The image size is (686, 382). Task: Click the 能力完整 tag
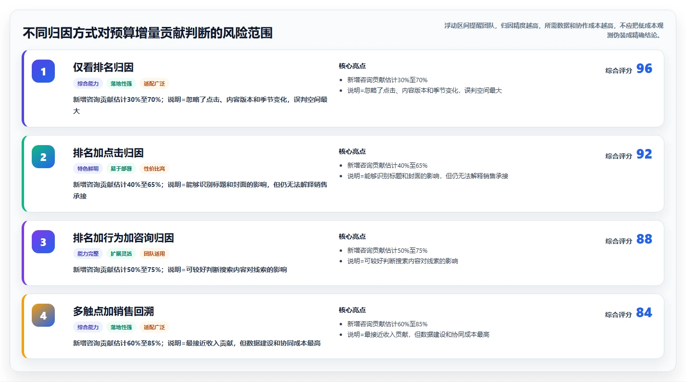coord(88,254)
